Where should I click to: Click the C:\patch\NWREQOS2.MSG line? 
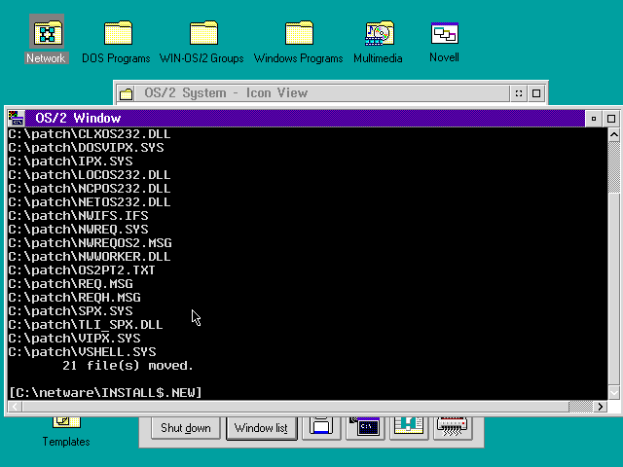(x=90, y=242)
